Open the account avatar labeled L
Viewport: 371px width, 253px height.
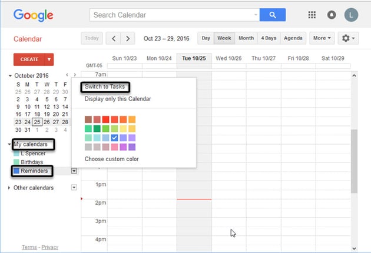tap(351, 15)
